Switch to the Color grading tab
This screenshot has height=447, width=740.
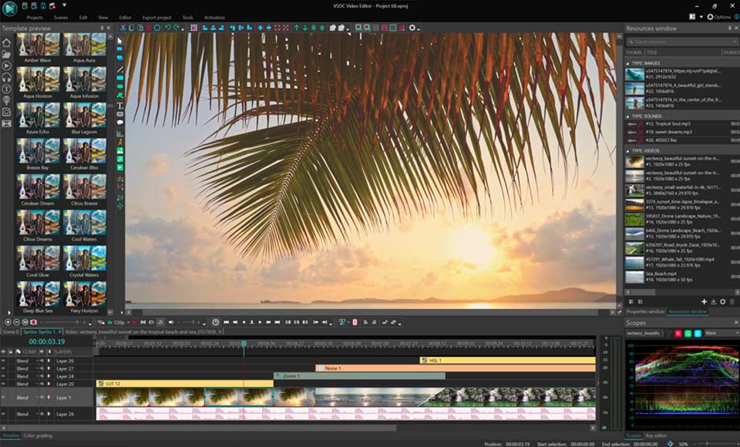click(38, 435)
